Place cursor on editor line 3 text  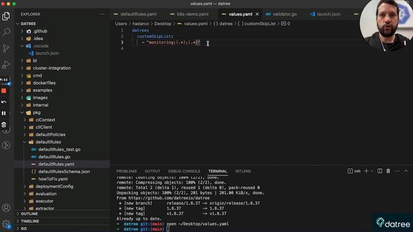tap(174, 43)
